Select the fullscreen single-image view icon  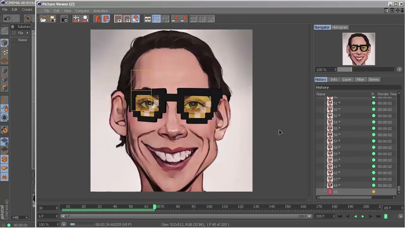coord(118,19)
